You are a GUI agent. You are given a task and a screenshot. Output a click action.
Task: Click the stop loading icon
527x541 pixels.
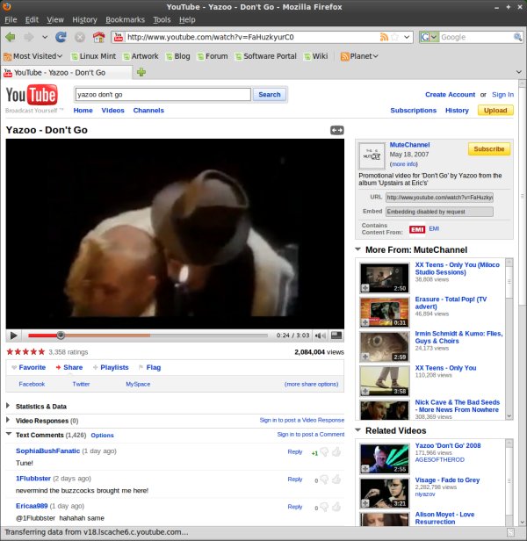[80, 37]
